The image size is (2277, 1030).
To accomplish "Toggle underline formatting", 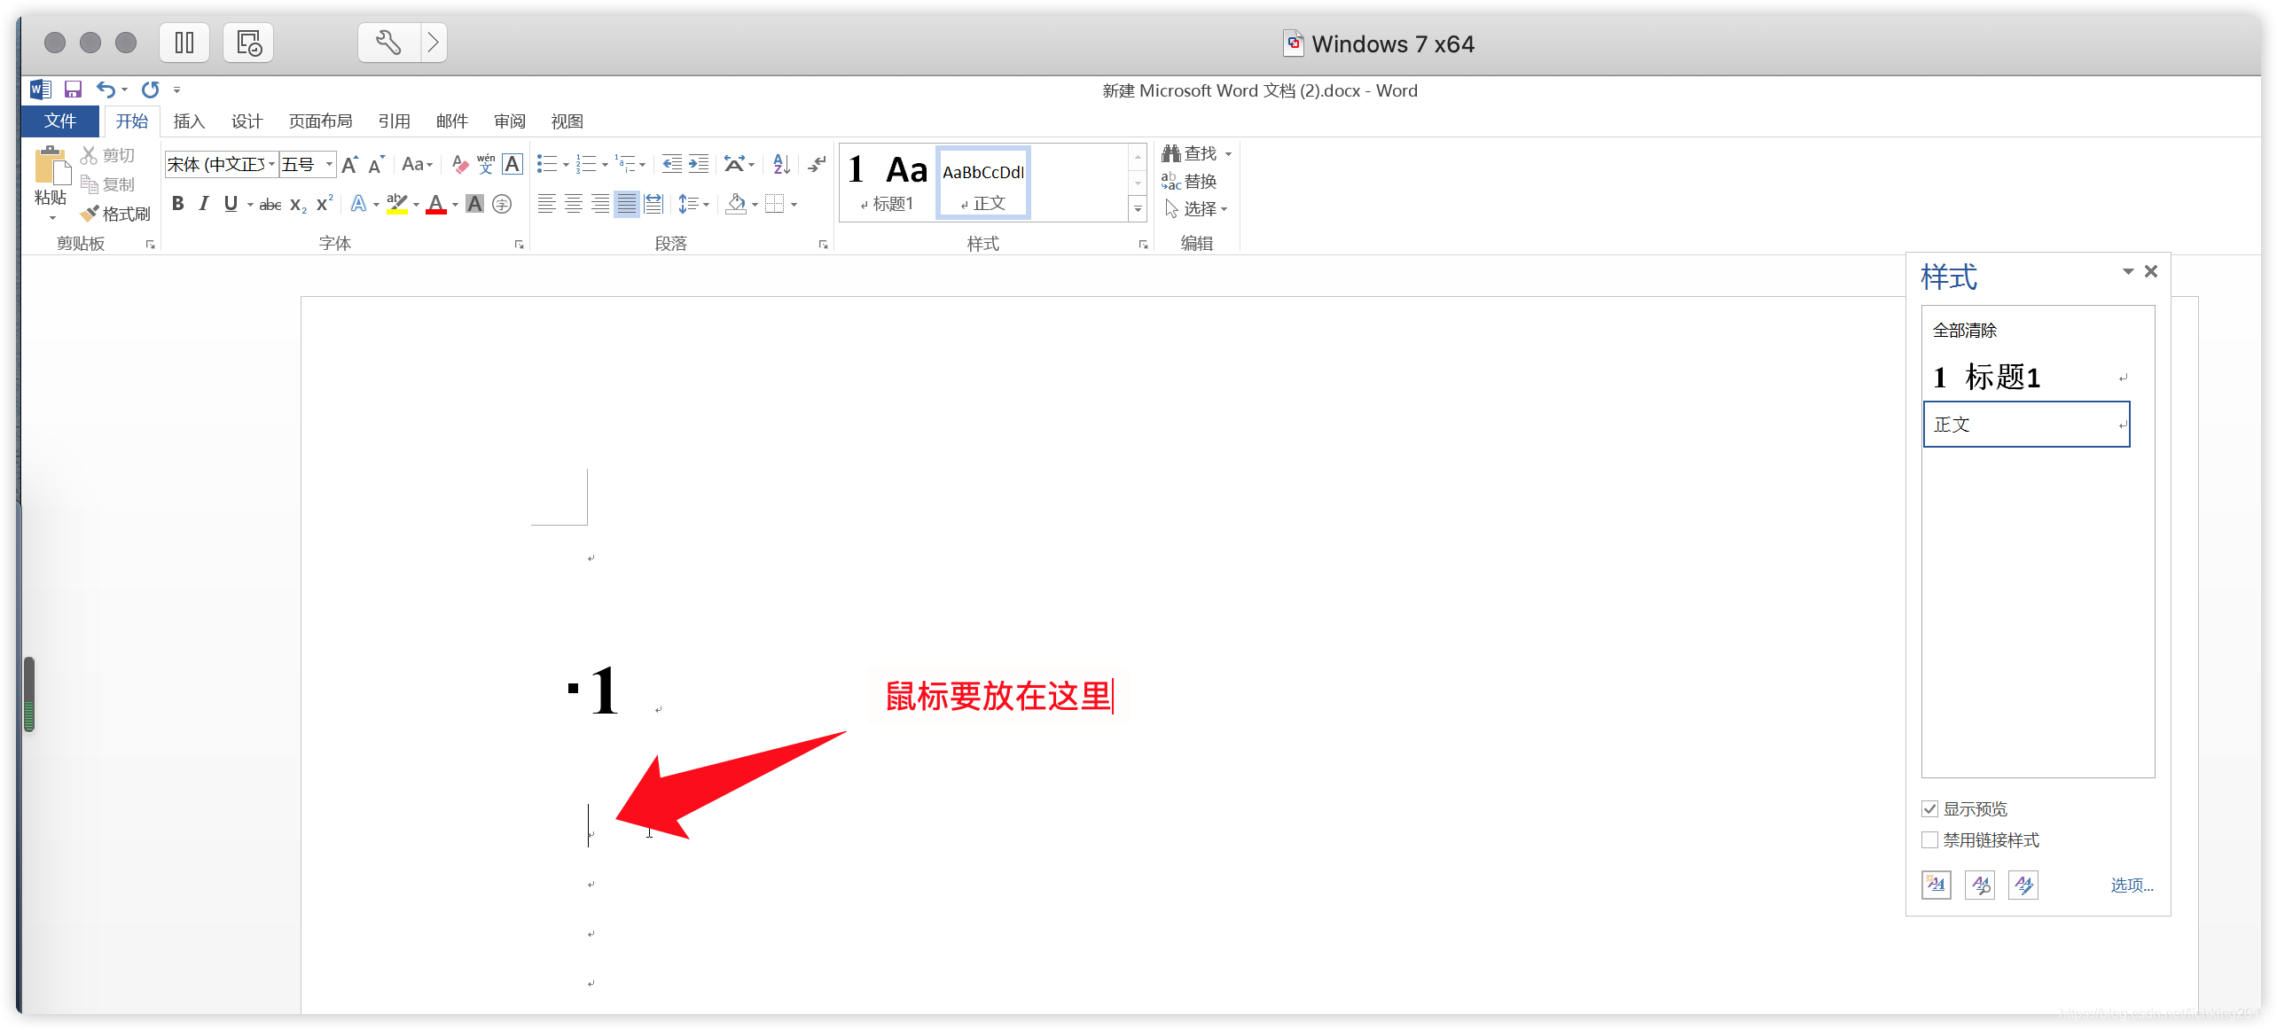I will click(x=231, y=204).
